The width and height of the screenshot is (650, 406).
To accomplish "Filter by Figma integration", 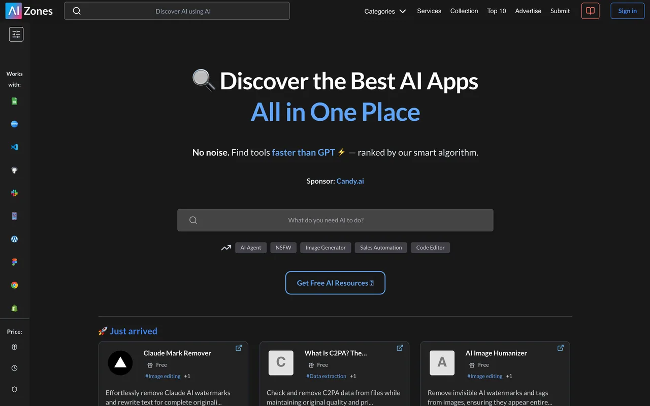I will (14, 262).
